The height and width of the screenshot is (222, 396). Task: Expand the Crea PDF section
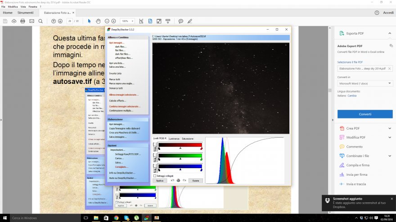pos(390,128)
